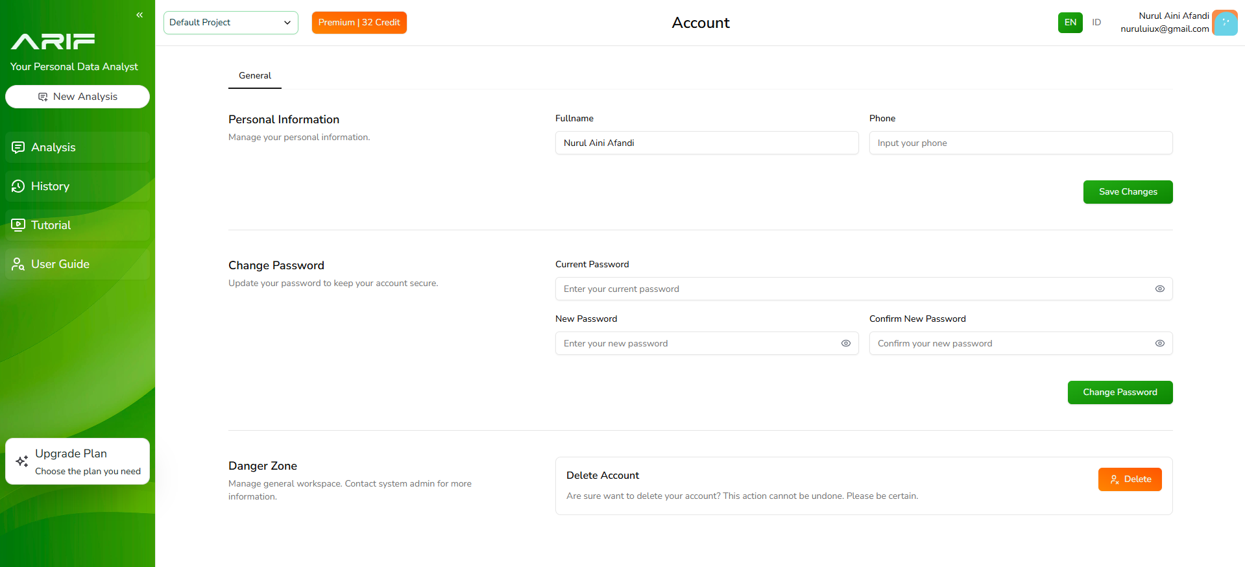The width and height of the screenshot is (1245, 567).
Task: Open the Upgrade Plan card
Action: pyautogui.click(x=77, y=461)
